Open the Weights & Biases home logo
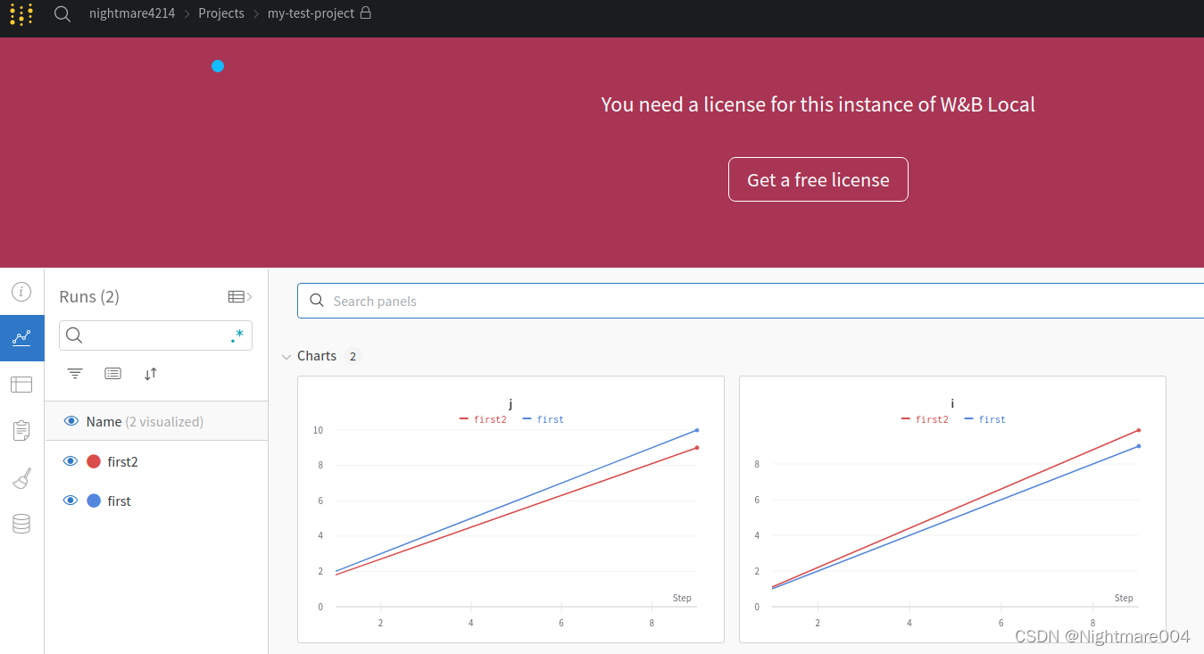 click(x=21, y=14)
